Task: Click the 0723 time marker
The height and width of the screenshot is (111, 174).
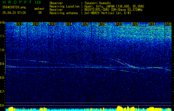Action: (x=52, y=24)
